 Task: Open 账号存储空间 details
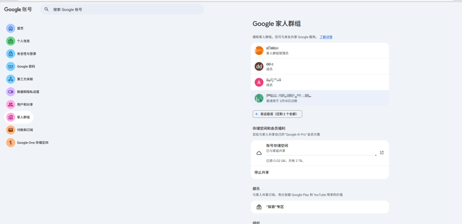[x=320, y=153]
